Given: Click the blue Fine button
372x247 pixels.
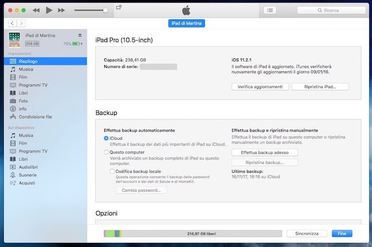Looking at the screenshot, I should pyautogui.click(x=342, y=234).
